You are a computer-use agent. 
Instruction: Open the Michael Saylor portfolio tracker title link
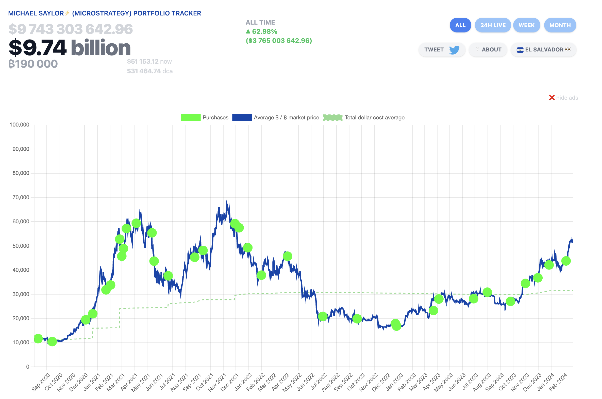[x=105, y=13]
